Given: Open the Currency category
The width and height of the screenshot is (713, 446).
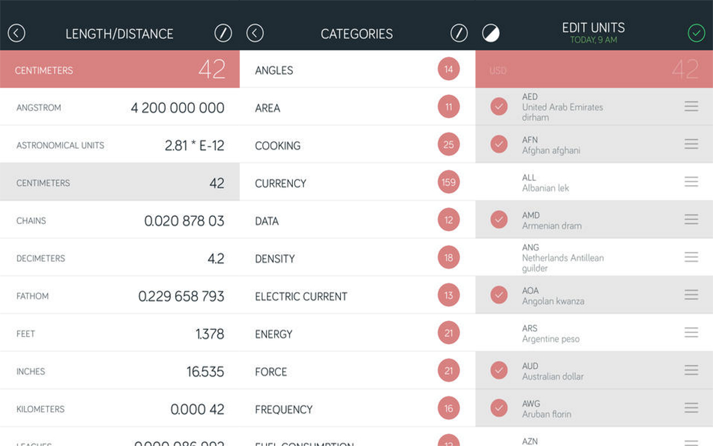Looking at the screenshot, I should click(x=357, y=182).
